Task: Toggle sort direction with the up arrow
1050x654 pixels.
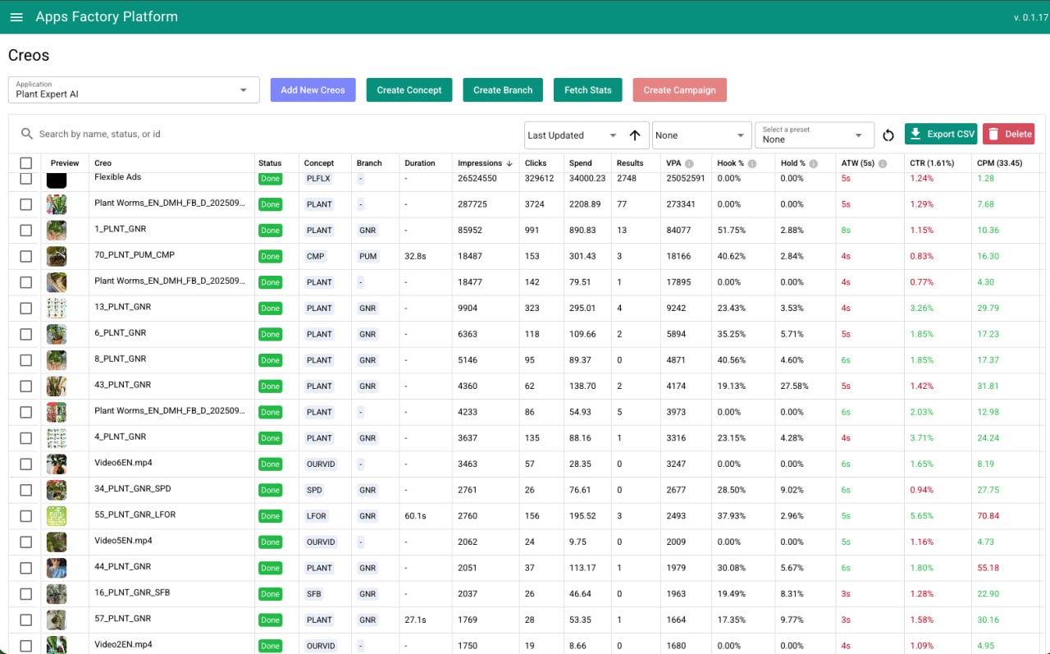Action: click(x=635, y=135)
